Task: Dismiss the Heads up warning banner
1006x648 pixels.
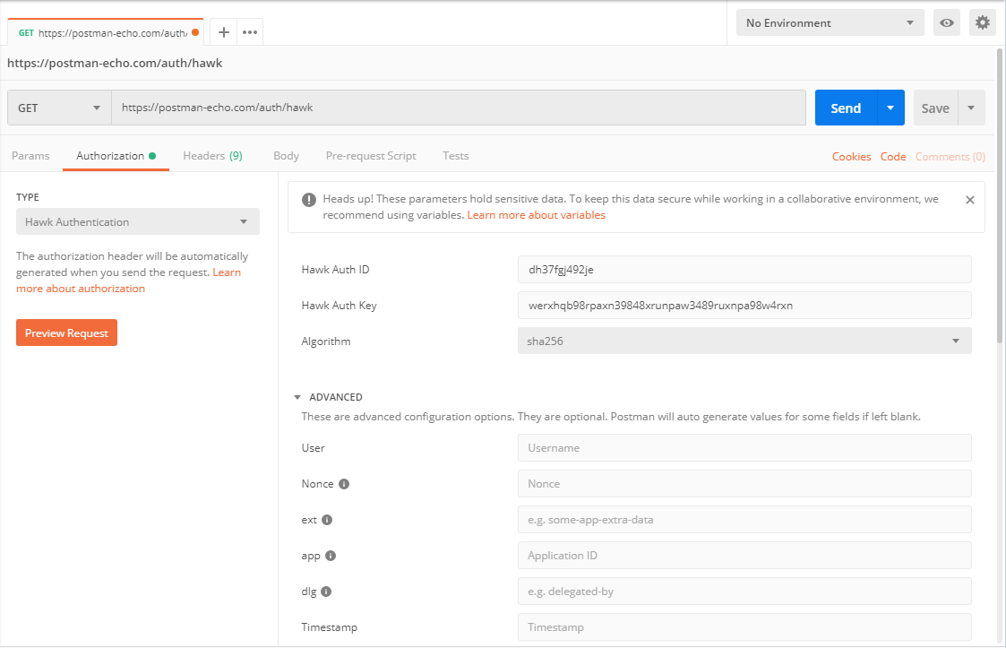Action: 969,200
